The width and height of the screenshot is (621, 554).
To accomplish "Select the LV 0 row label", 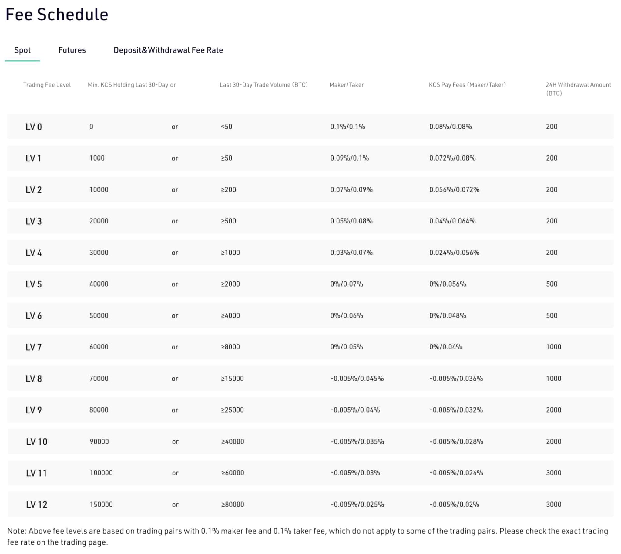I will pyautogui.click(x=34, y=127).
